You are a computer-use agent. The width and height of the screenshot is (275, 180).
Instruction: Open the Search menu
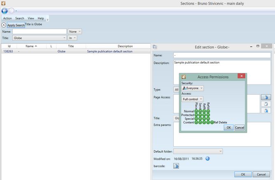20,18
